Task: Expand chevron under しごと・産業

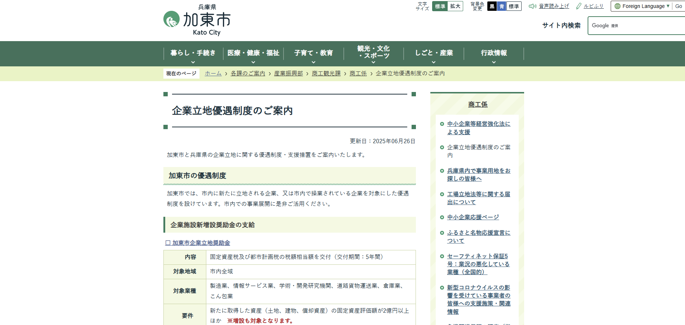Action: (434, 62)
